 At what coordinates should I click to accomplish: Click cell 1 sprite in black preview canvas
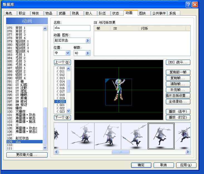pos(119,92)
